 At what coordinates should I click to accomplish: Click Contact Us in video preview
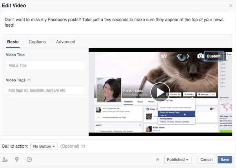pos(174,94)
